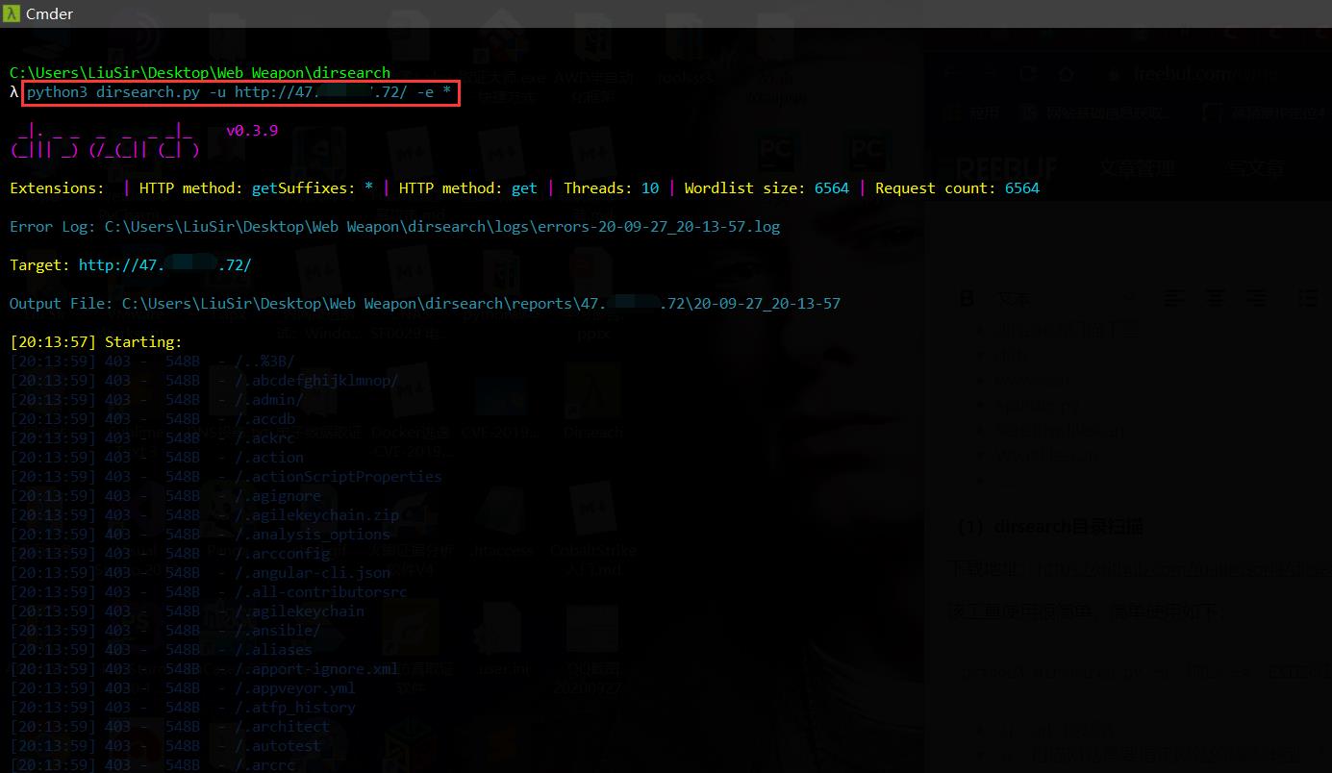Click the '/.all-contributorsrc' result row

pyautogui.click(x=209, y=592)
